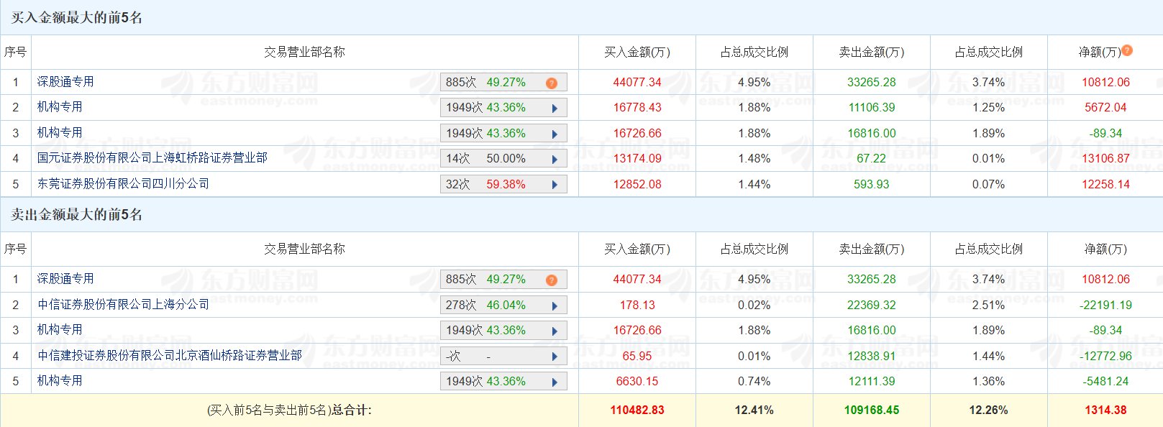Open 中信建投证券北京酒仙桥路证券营业部 link
The height and width of the screenshot is (427, 1163).
click(169, 356)
